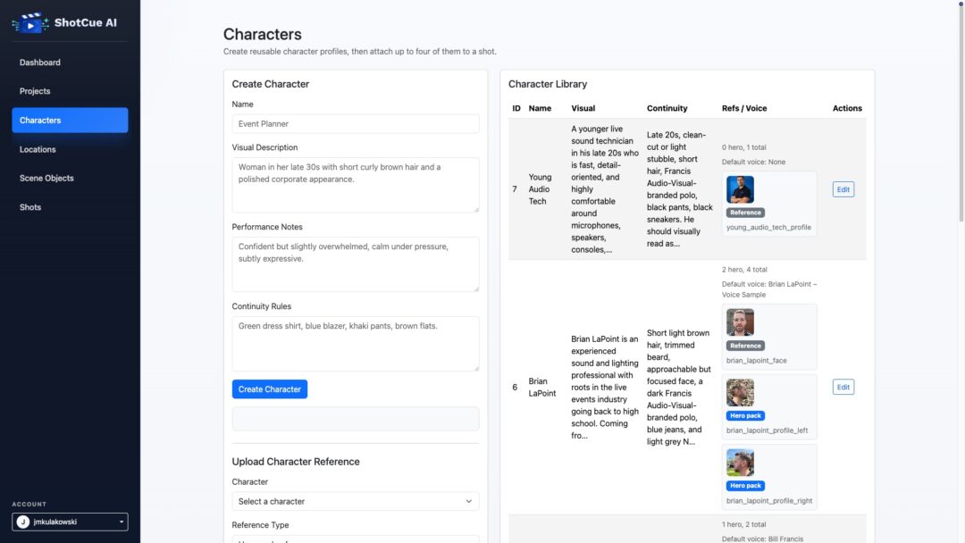This screenshot has width=965, height=543.
Task: Click '1 hero, 2 total' text
Action: (x=743, y=524)
